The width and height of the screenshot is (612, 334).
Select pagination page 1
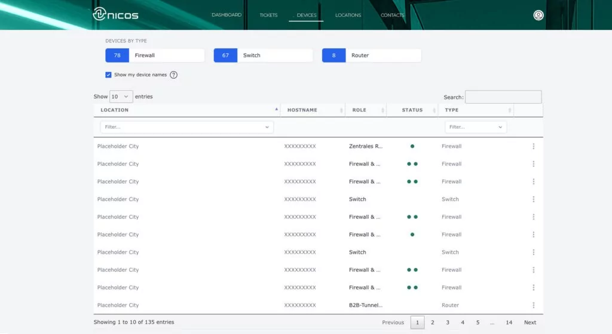(x=417, y=322)
